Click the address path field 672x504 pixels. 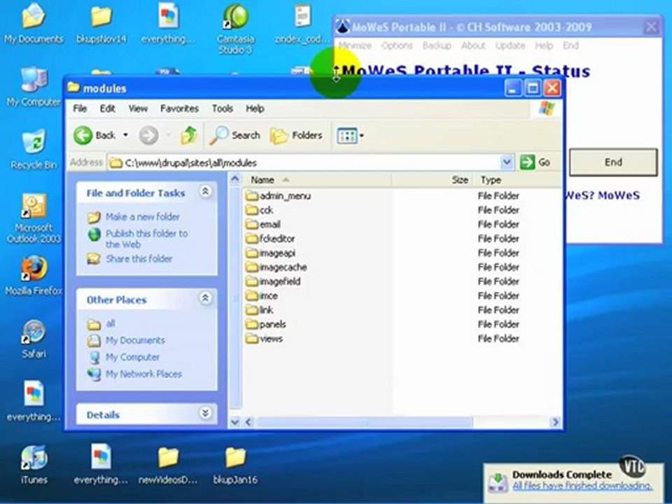(303, 163)
